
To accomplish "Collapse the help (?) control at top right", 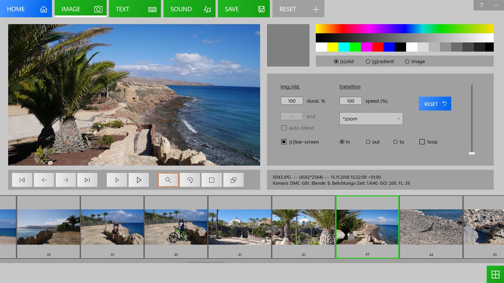I will click(x=481, y=5).
